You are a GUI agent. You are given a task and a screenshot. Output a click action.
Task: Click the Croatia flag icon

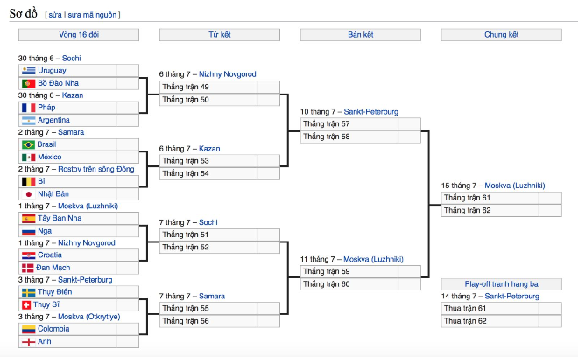click(x=28, y=255)
